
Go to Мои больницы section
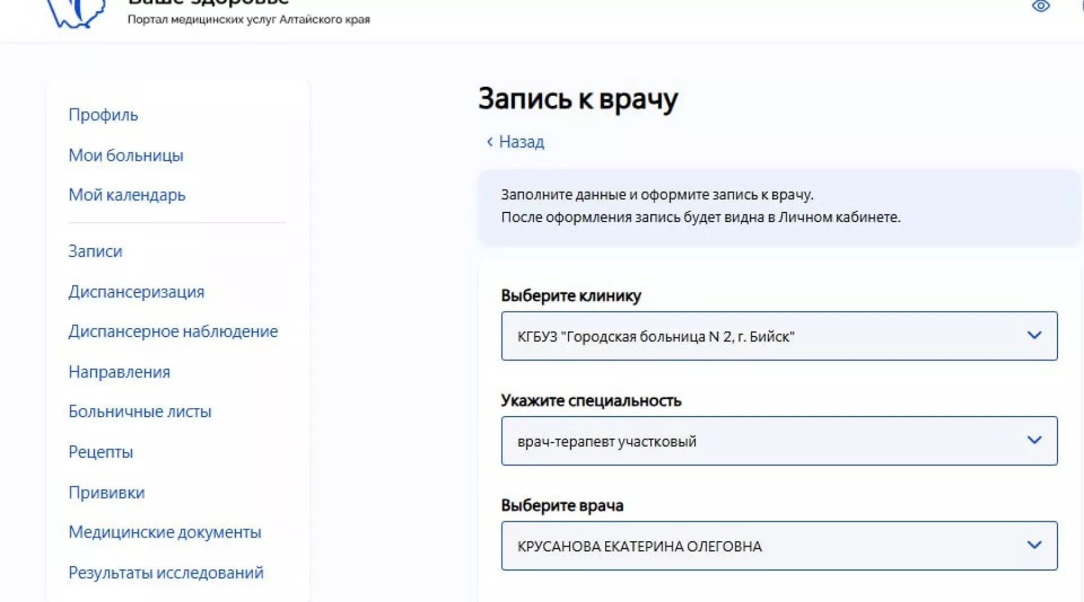[126, 155]
